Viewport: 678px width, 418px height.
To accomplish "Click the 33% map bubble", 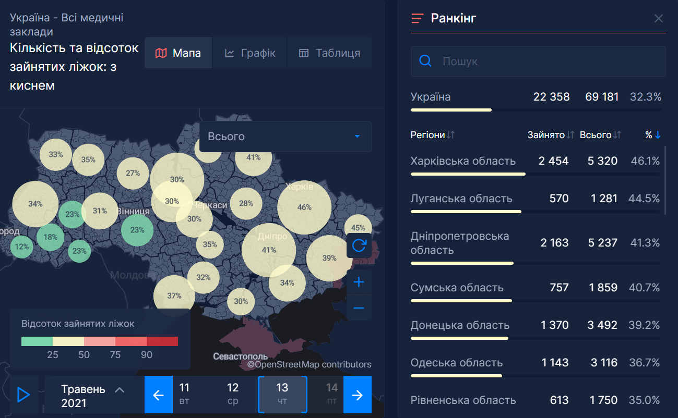I will (x=56, y=154).
